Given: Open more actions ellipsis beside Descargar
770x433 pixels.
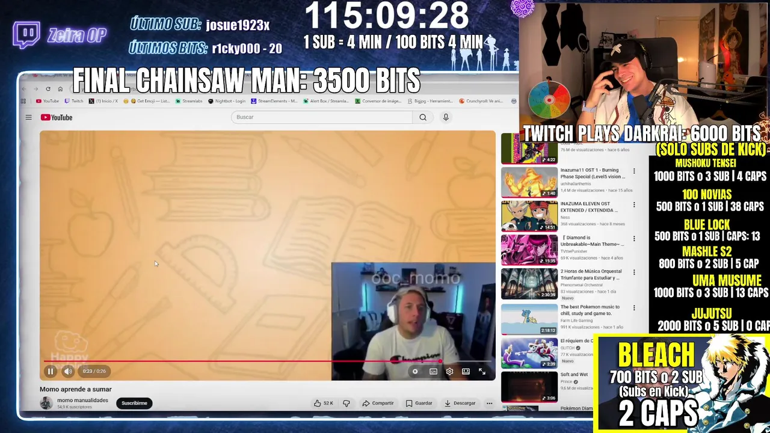Looking at the screenshot, I should 489,403.
